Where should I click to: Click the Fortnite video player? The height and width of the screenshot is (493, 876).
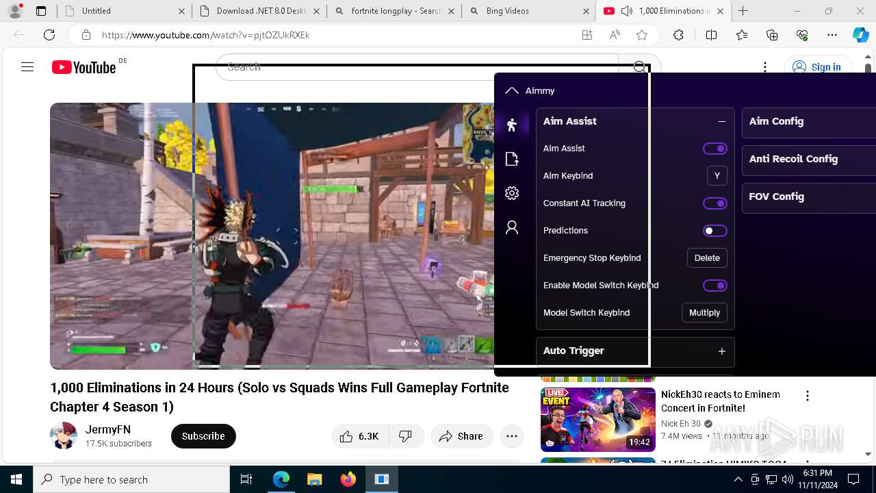[272, 236]
